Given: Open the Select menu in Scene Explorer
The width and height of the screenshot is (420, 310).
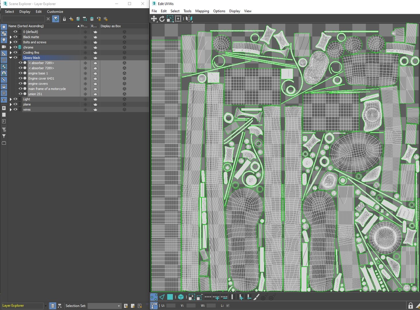Looking at the screenshot, I should coord(9,11).
